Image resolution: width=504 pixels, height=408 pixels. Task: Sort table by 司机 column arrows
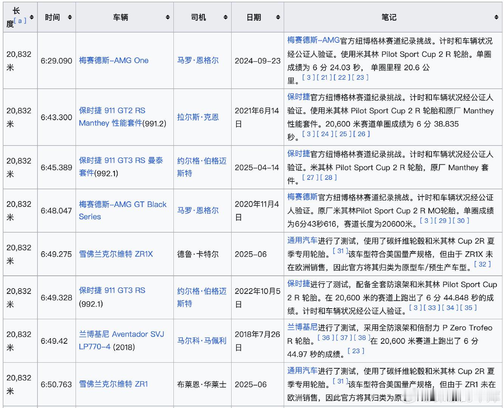(x=225, y=17)
